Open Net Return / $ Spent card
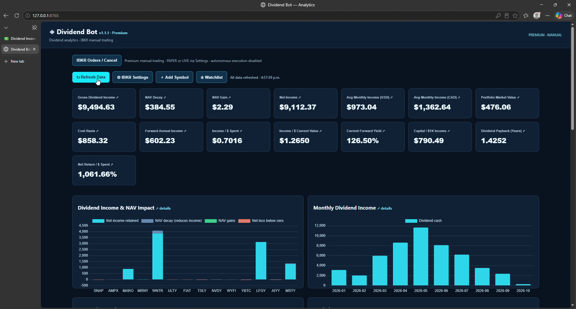Screen dimensions: 576x309 coord(104,170)
